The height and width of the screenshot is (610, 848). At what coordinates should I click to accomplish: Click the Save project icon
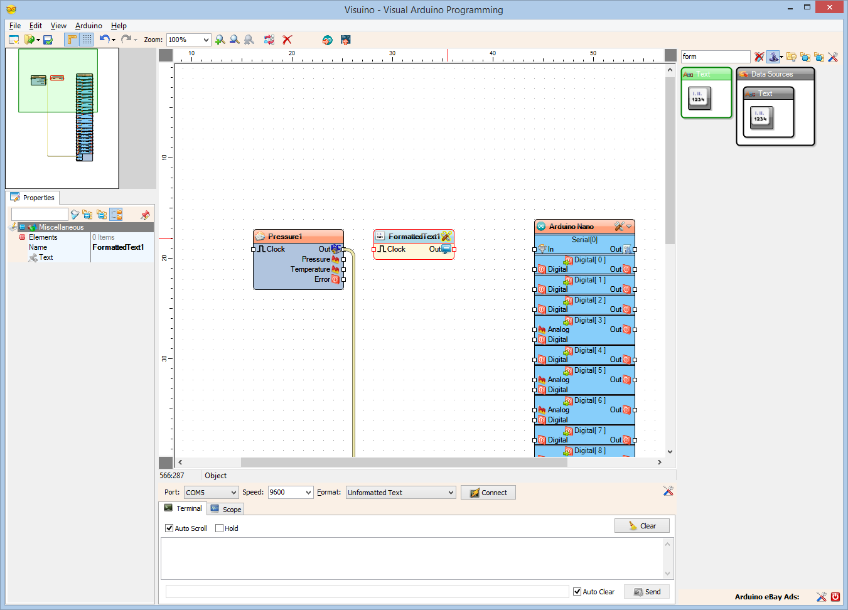click(47, 39)
